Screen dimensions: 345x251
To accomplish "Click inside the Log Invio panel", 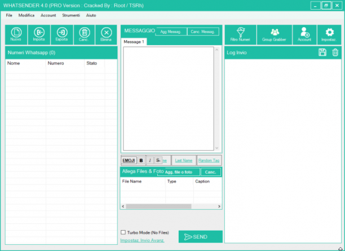I will (283, 151).
